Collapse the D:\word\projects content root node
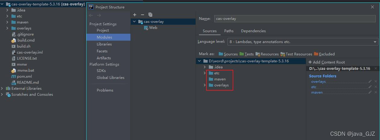 (199, 61)
